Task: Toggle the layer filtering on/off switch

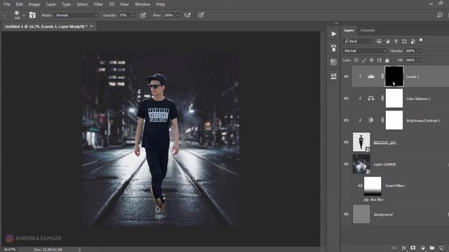Action: [x=421, y=41]
